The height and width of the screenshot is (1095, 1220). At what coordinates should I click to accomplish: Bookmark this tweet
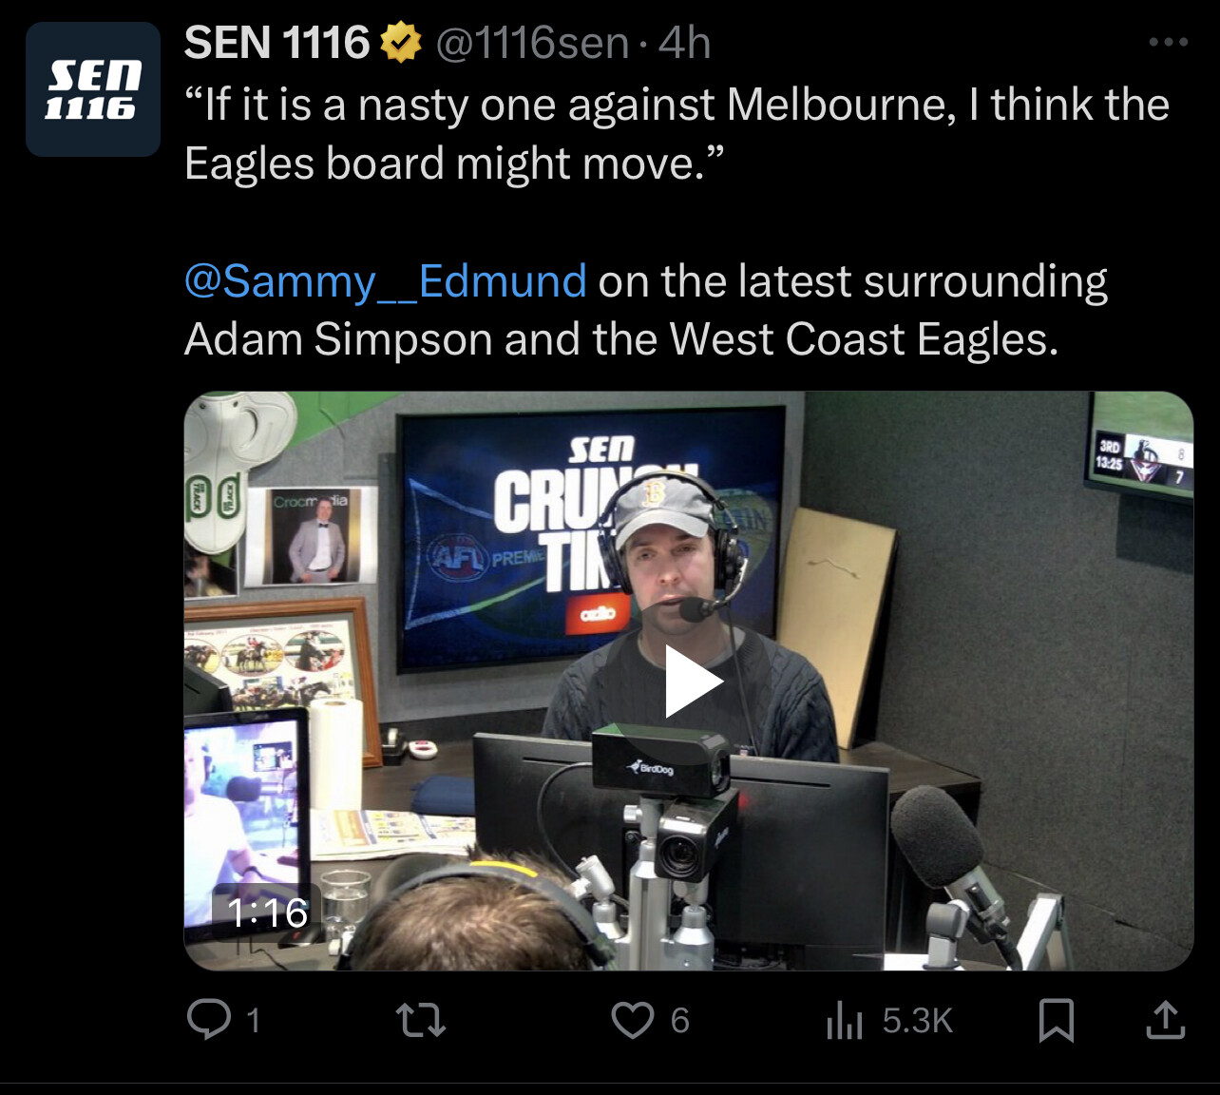[x=1057, y=1021]
